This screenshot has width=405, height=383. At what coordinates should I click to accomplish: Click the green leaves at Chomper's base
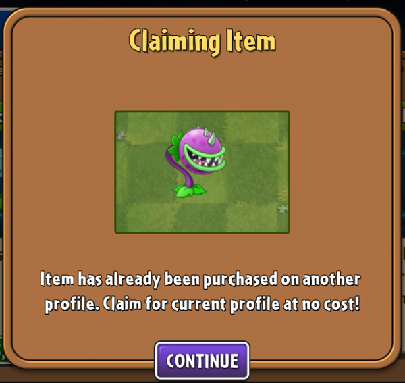point(190,190)
